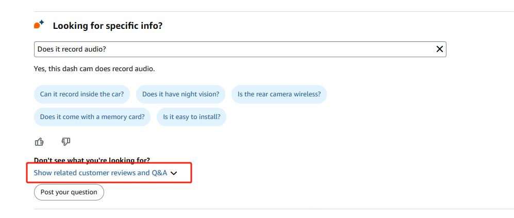514x218 pixels.
Task: Click the orange AI sparkle icon
Action: (x=39, y=25)
